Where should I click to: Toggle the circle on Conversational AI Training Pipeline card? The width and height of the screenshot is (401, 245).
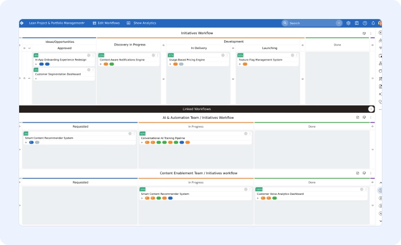point(245,134)
